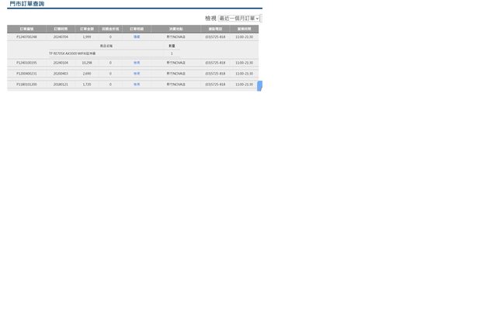
Task: View details of order P1200400231
Action: click(137, 74)
